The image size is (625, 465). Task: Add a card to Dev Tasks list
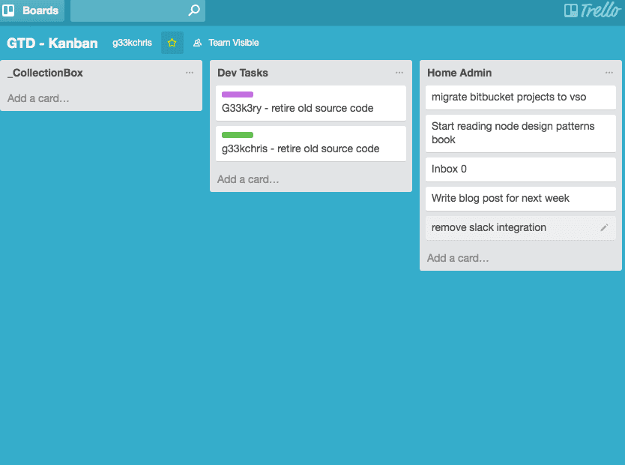coord(248,179)
